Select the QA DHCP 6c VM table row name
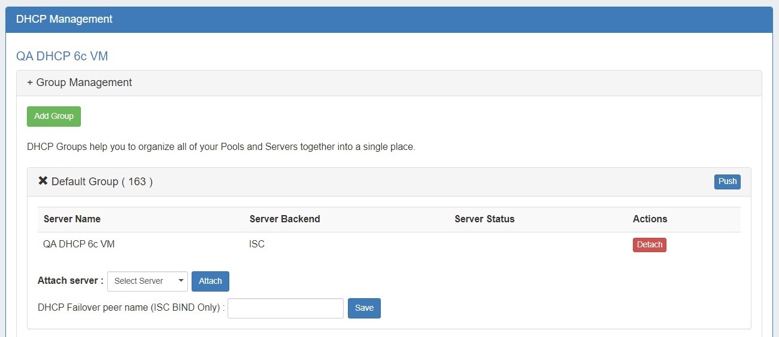Image resolution: width=779 pixels, height=337 pixels. tap(79, 244)
